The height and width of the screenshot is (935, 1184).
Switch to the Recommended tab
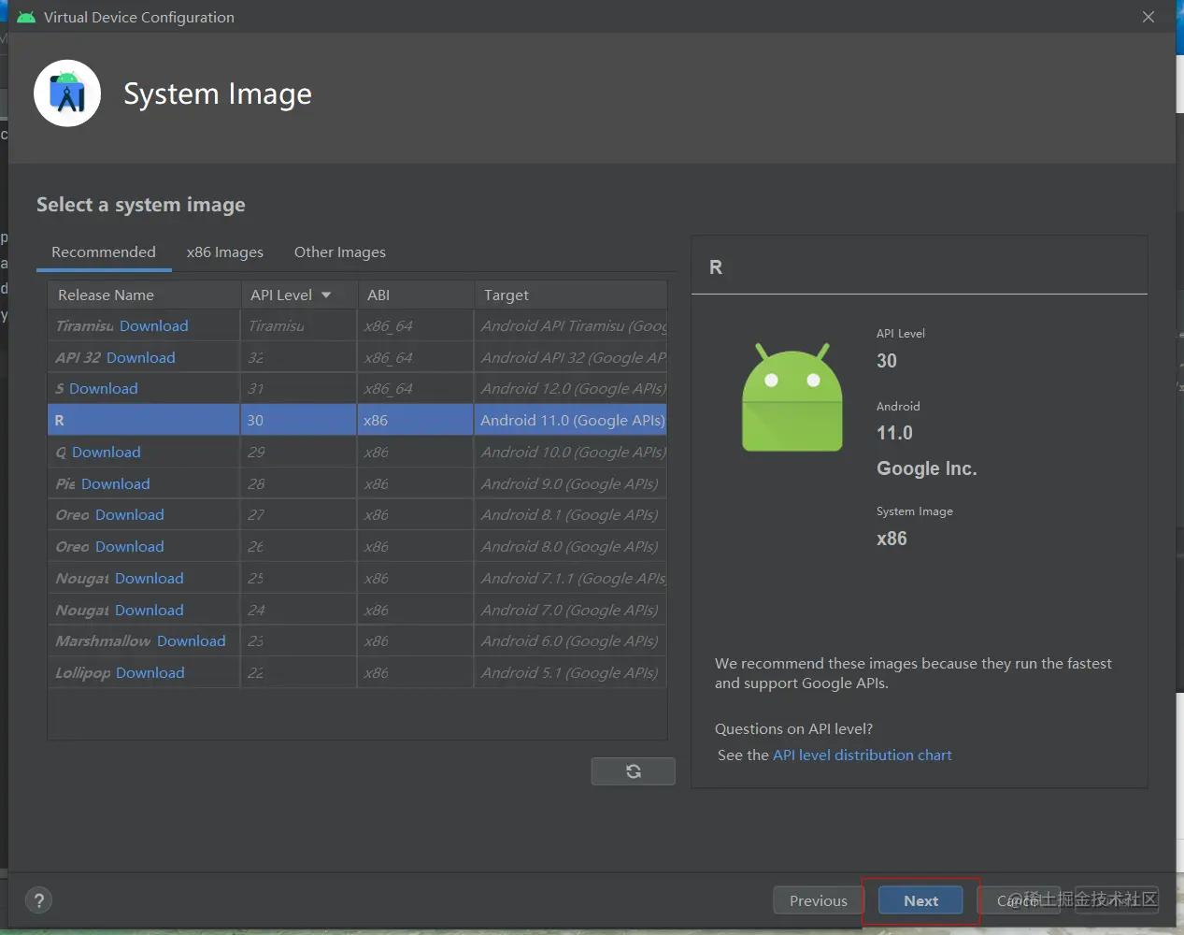coord(104,252)
